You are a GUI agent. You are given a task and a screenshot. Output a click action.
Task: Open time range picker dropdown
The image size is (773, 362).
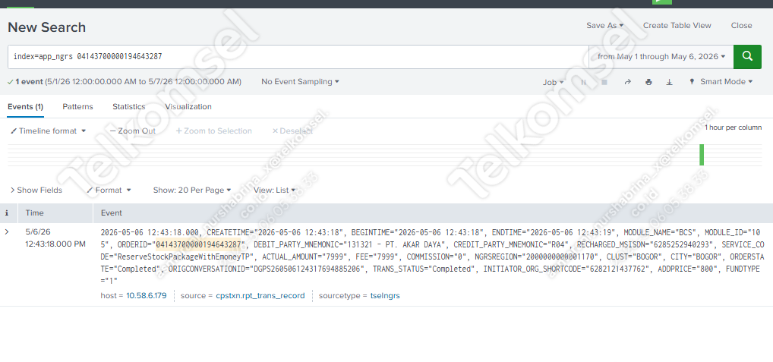tap(661, 57)
